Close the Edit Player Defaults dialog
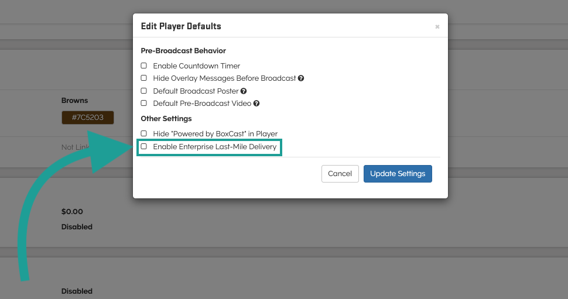The image size is (568, 299). click(437, 27)
